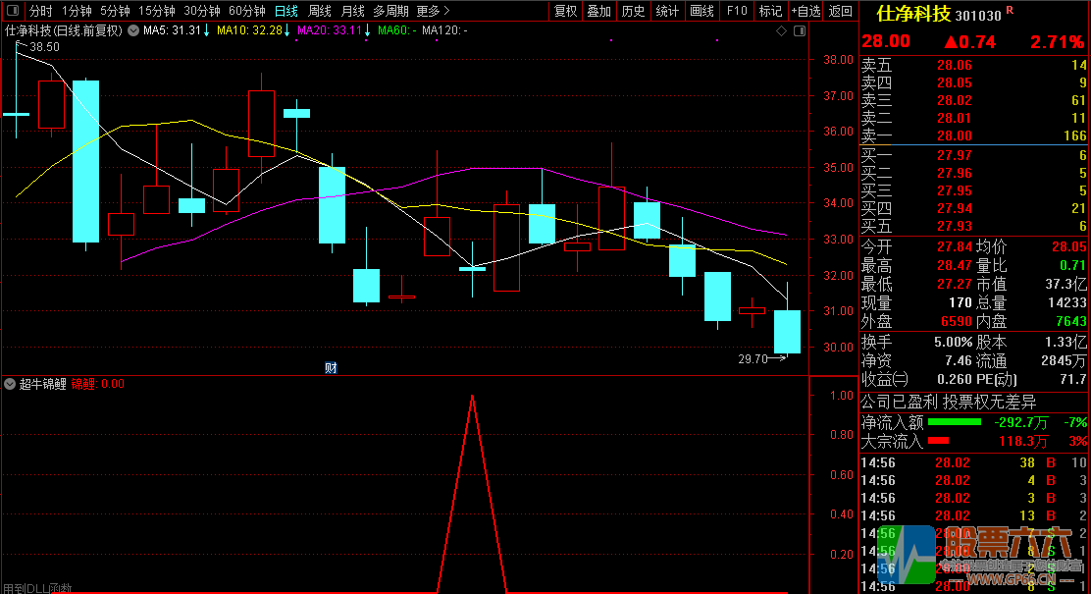
Task: Open the 超牛锦鲤 indicator dropdown arrow
Action: [x=10, y=384]
